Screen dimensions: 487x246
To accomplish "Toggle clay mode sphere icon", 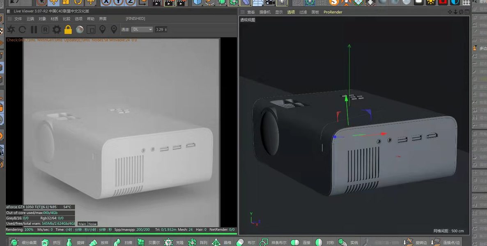I will point(80,30).
